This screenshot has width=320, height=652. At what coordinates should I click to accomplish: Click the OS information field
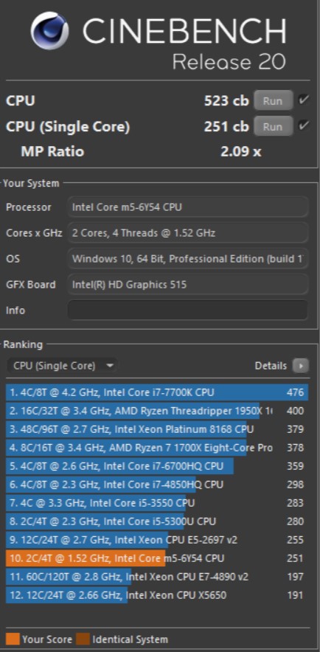click(x=188, y=259)
